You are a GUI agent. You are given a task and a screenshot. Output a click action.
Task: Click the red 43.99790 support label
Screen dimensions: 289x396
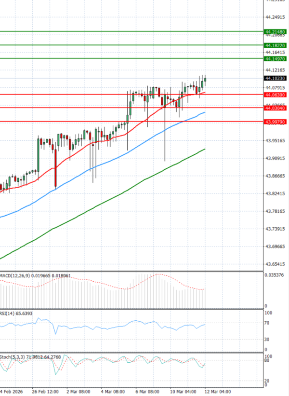coord(275,122)
